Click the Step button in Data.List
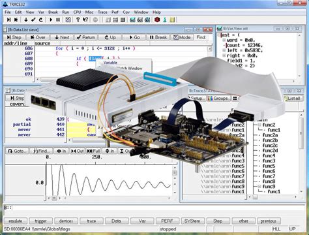This screenshot has height=235, width=309. click(14, 37)
